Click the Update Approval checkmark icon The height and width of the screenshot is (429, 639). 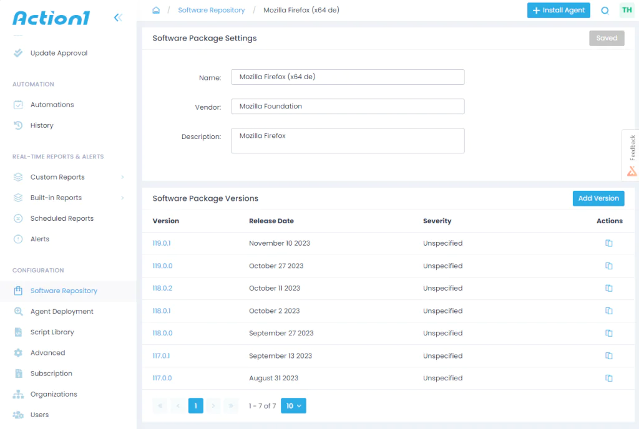click(x=18, y=53)
